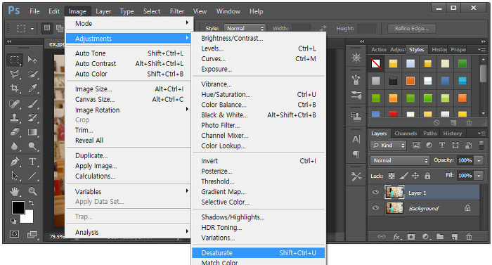Image resolution: width=492 pixels, height=265 pixels.
Task: Select the Zoom tool
Action: pos(32,191)
